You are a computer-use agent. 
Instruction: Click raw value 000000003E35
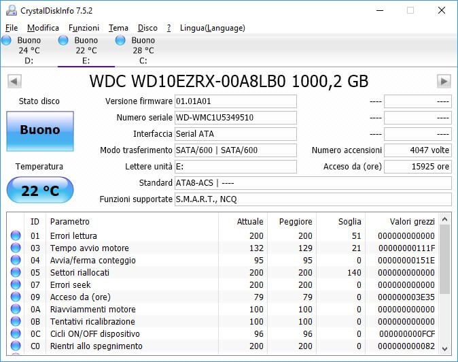406,297
